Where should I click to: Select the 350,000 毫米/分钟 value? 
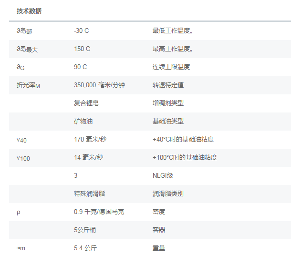(99, 85)
